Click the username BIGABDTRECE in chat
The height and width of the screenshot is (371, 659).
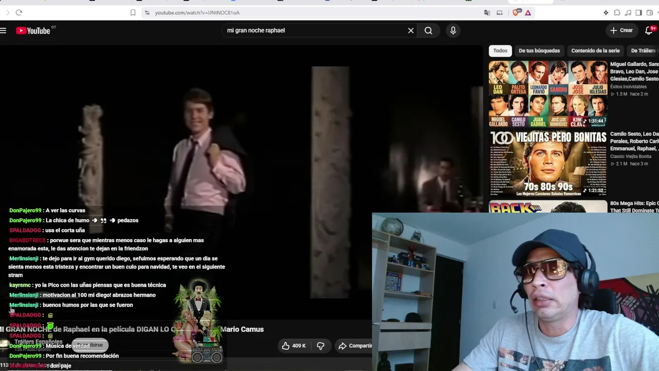pyautogui.click(x=28, y=240)
